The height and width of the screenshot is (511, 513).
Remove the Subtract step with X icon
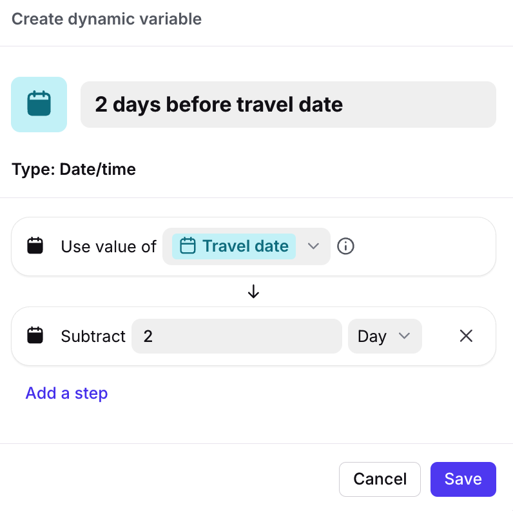(x=466, y=336)
